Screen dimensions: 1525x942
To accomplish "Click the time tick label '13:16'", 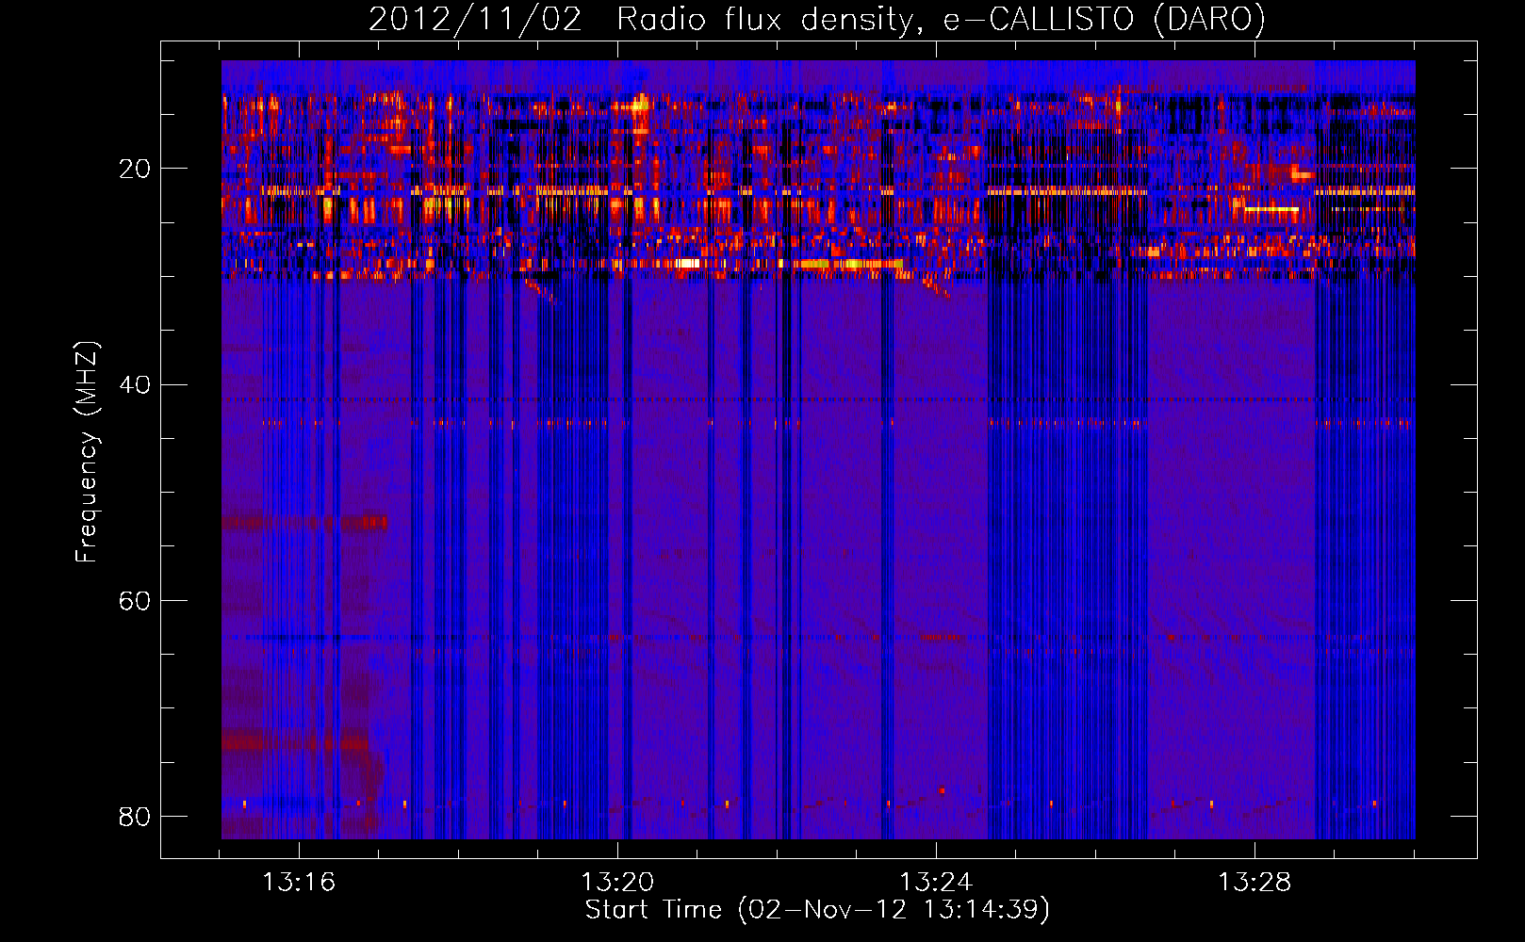I will [x=299, y=883].
